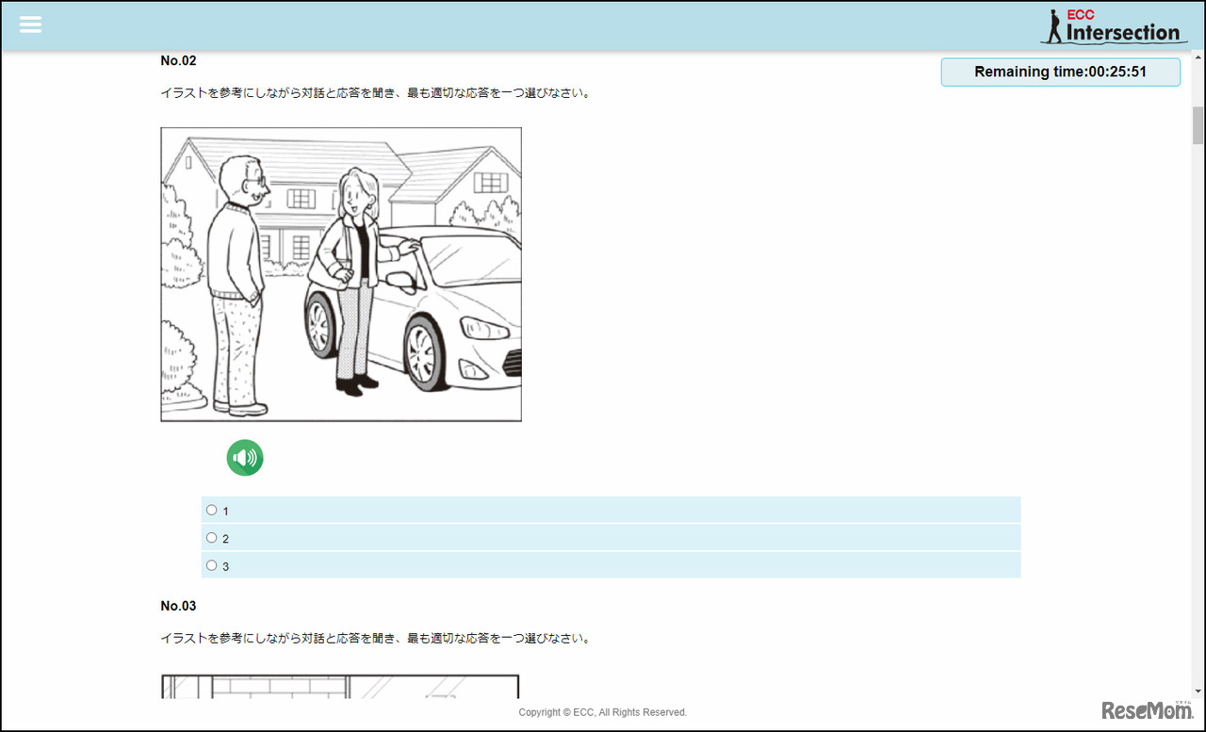This screenshot has width=1206, height=732.
Task: Open the hamburger menu
Action: point(30,24)
